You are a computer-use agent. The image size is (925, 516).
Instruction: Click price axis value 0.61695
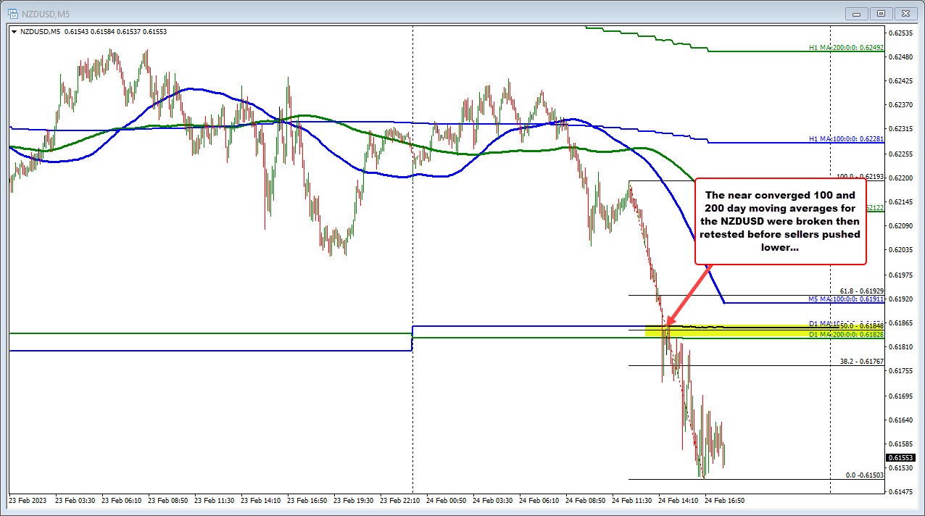click(x=902, y=396)
